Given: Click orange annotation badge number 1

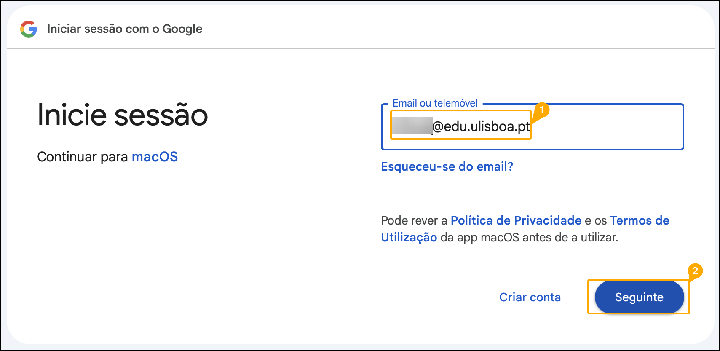Looking at the screenshot, I should (x=542, y=110).
